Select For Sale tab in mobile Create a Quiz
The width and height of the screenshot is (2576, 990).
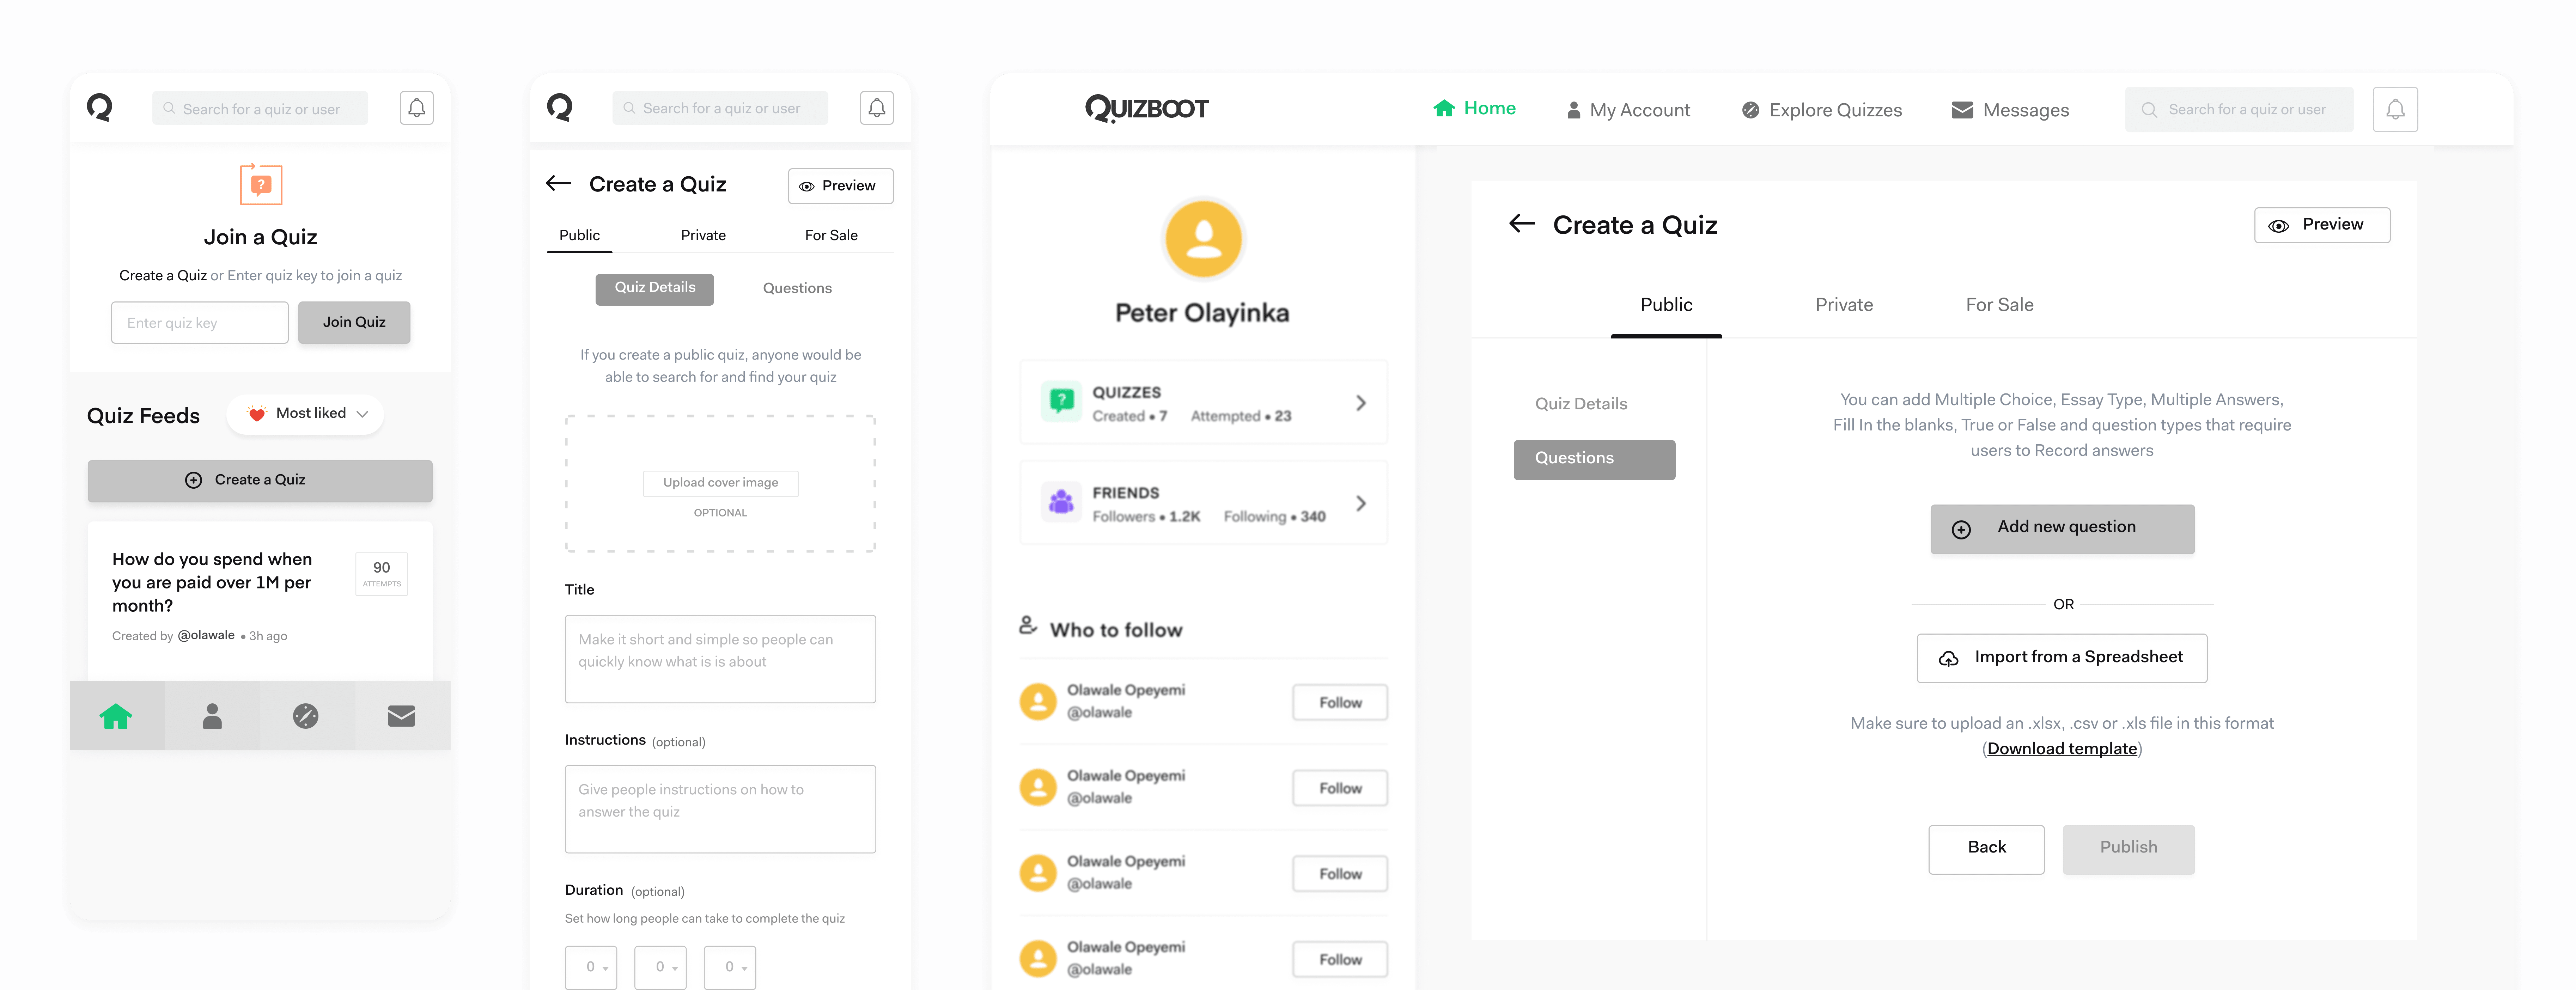pyautogui.click(x=831, y=235)
